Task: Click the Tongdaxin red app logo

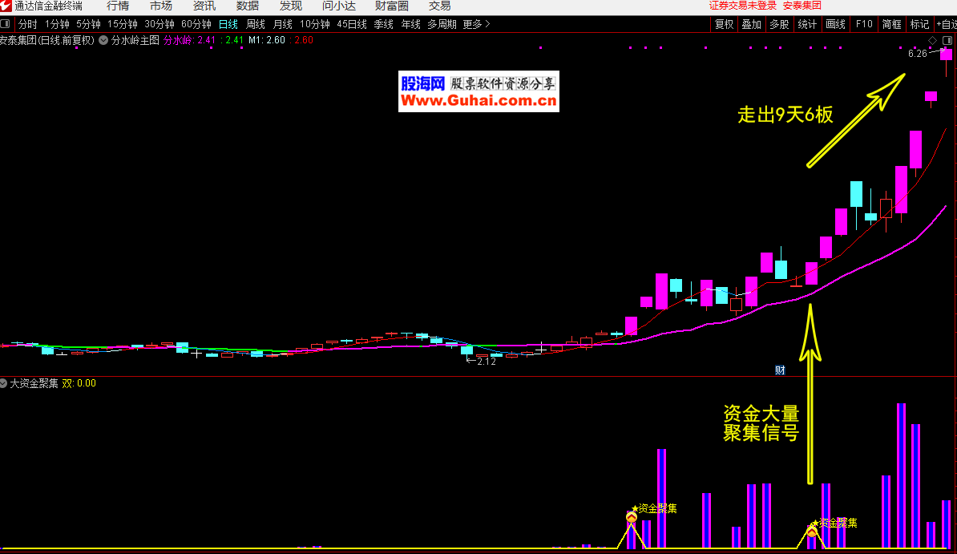Action: 6,6
